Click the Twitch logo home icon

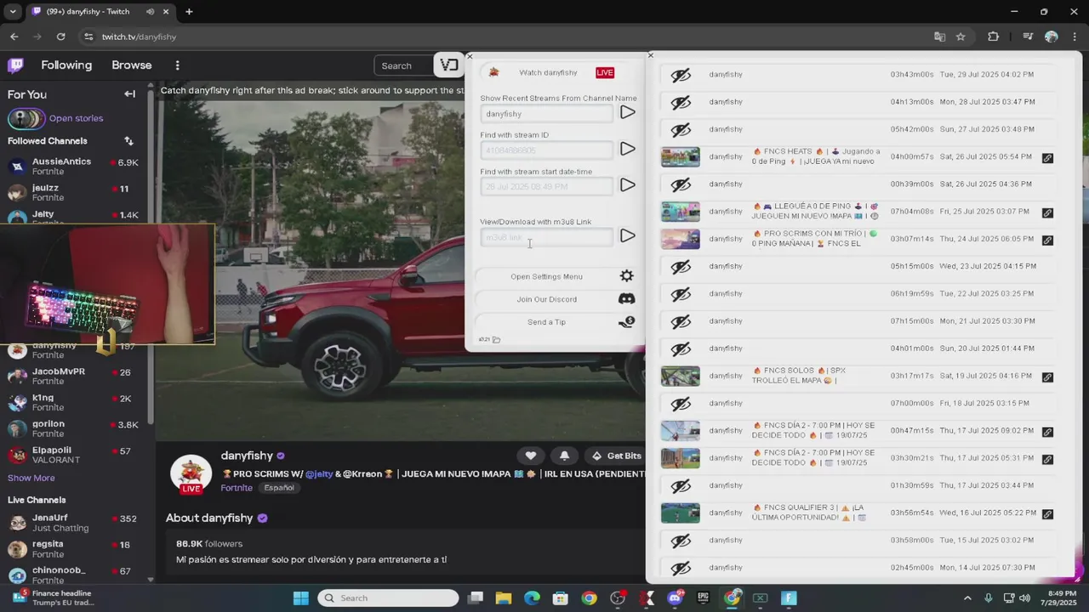[x=15, y=65]
